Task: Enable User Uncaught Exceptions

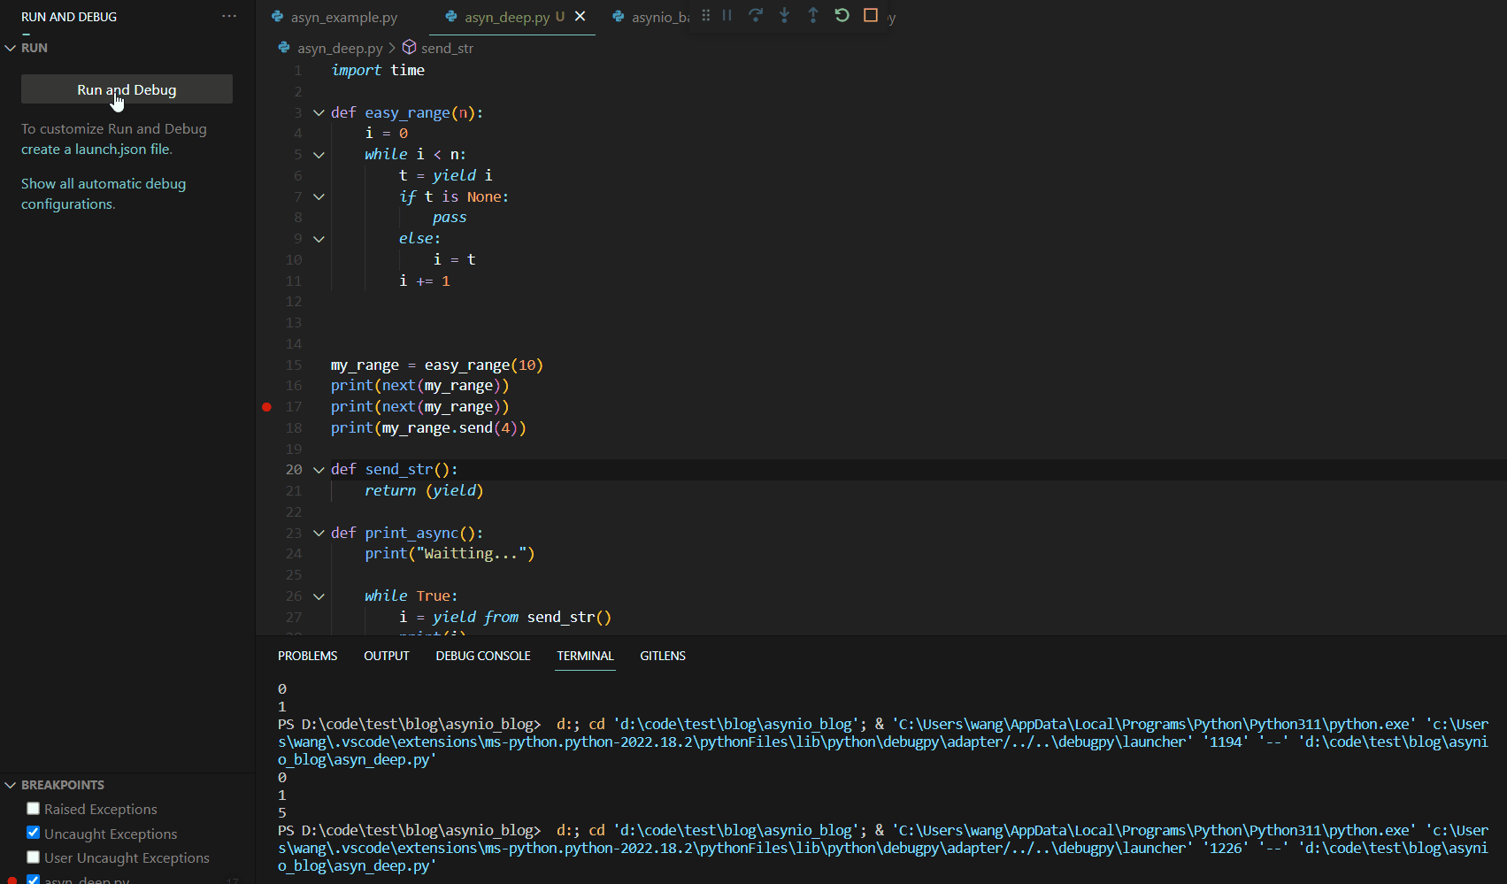Action: pyautogui.click(x=33, y=857)
